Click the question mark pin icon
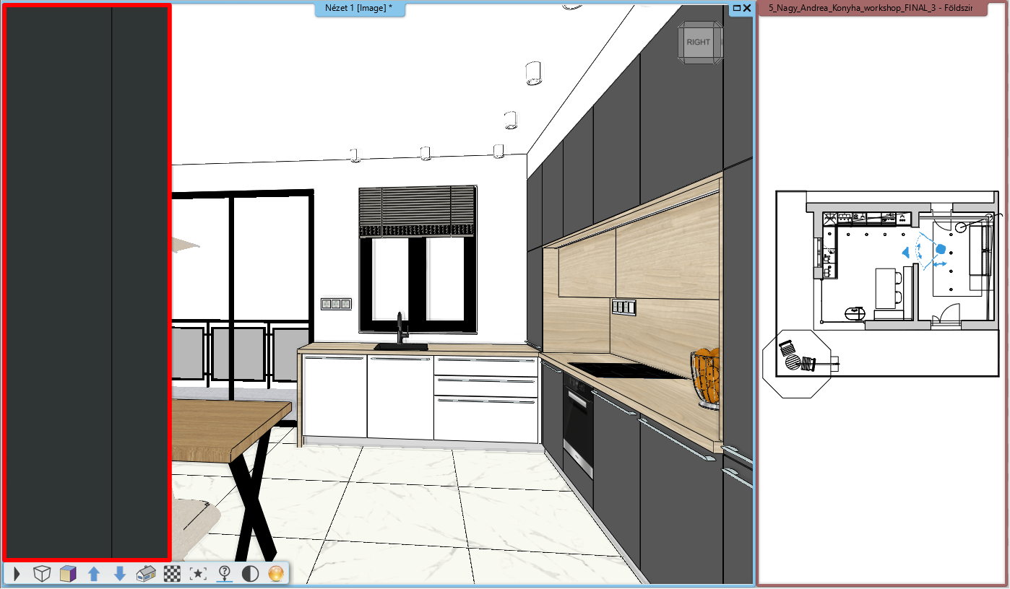 (x=225, y=574)
